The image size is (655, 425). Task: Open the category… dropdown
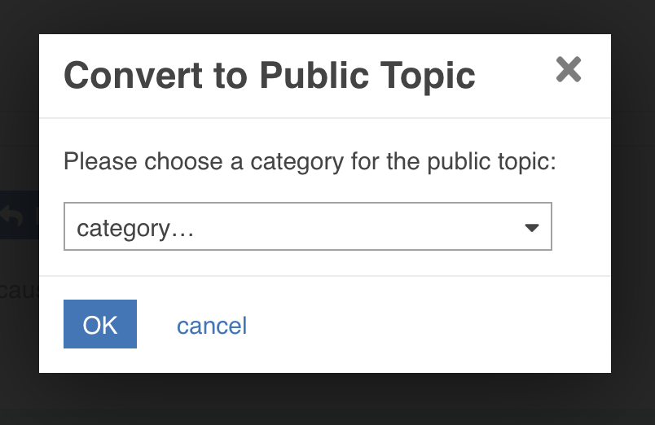(x=308, y=226)
